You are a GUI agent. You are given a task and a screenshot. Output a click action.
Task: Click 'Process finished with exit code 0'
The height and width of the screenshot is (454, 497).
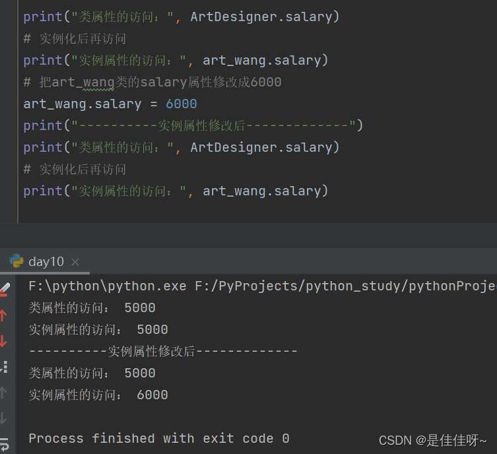159,439
